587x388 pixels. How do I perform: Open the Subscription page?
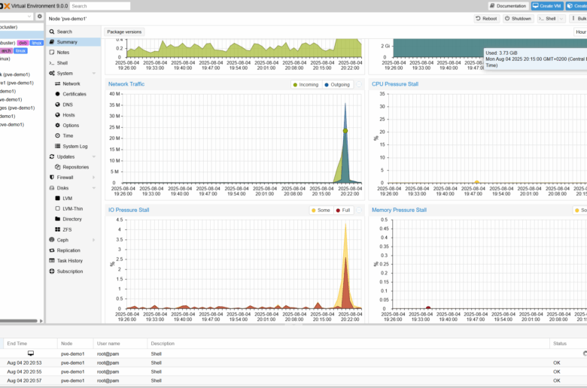pyautogui.click(x=70, y=271)
